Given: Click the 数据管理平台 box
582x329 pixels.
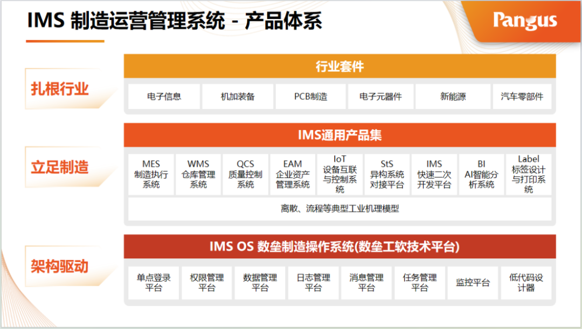Looking at the screenshot, I should pyautogui.click(x=260, y=283).
